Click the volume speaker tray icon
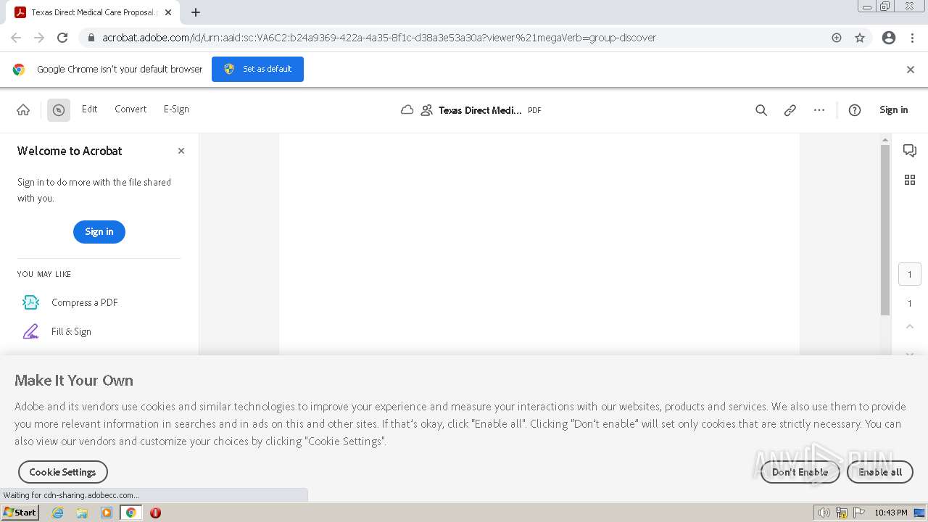Screen dimensions: 928x522 824,513
